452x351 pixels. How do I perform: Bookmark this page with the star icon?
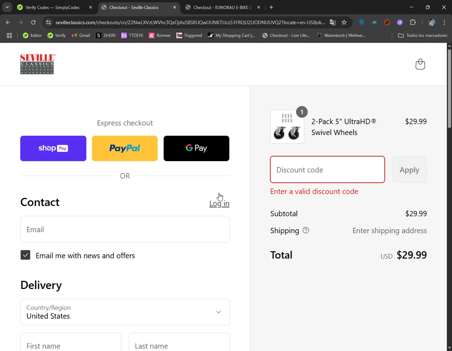coord(344,22)
